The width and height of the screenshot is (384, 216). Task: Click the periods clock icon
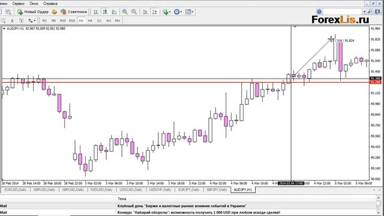point(176,12)
